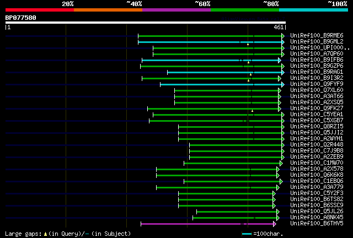Click the UniRef100_Q7XL60 label
Screen dimensions: 353x238
coord(317,90)
